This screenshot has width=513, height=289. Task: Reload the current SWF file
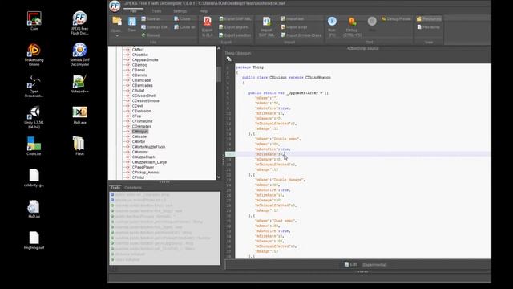151,35
